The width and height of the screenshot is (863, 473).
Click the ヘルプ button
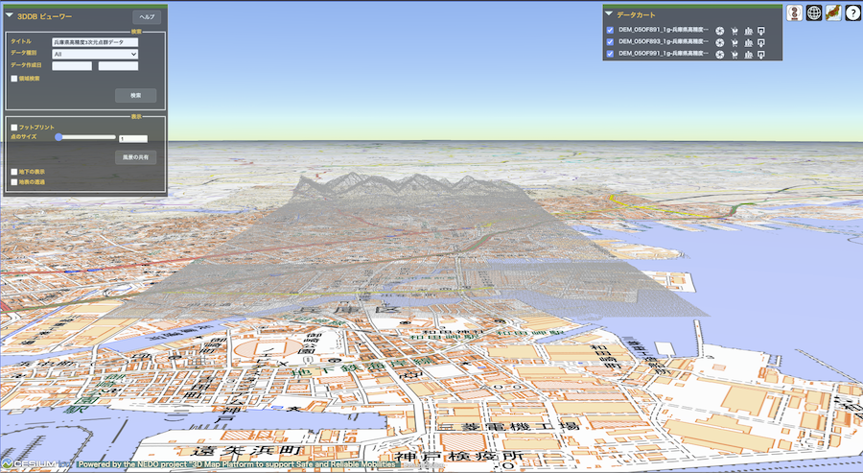pyautogui.click(x=147, y=17)
